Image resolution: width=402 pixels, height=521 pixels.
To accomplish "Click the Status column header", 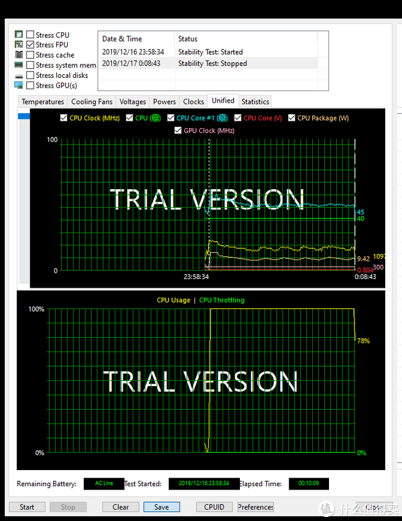I will (x=246, y=39).
